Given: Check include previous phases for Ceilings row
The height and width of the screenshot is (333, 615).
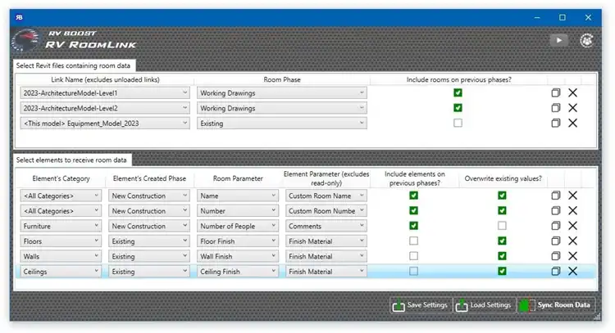Looking at the screenshot, I should click(x=413, y=271).
